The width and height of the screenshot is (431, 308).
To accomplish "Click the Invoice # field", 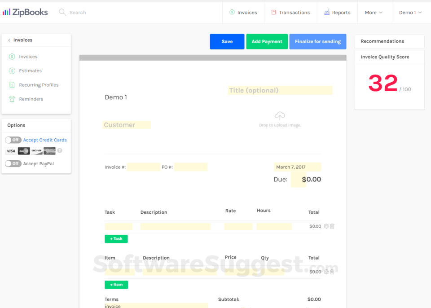I will [x=144, y=167].
